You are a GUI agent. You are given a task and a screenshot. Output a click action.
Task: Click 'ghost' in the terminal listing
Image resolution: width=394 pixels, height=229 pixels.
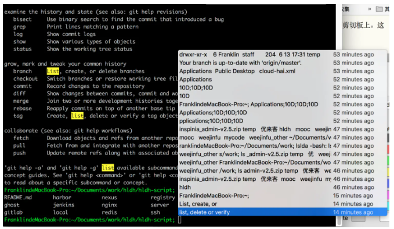coord(12,205)
